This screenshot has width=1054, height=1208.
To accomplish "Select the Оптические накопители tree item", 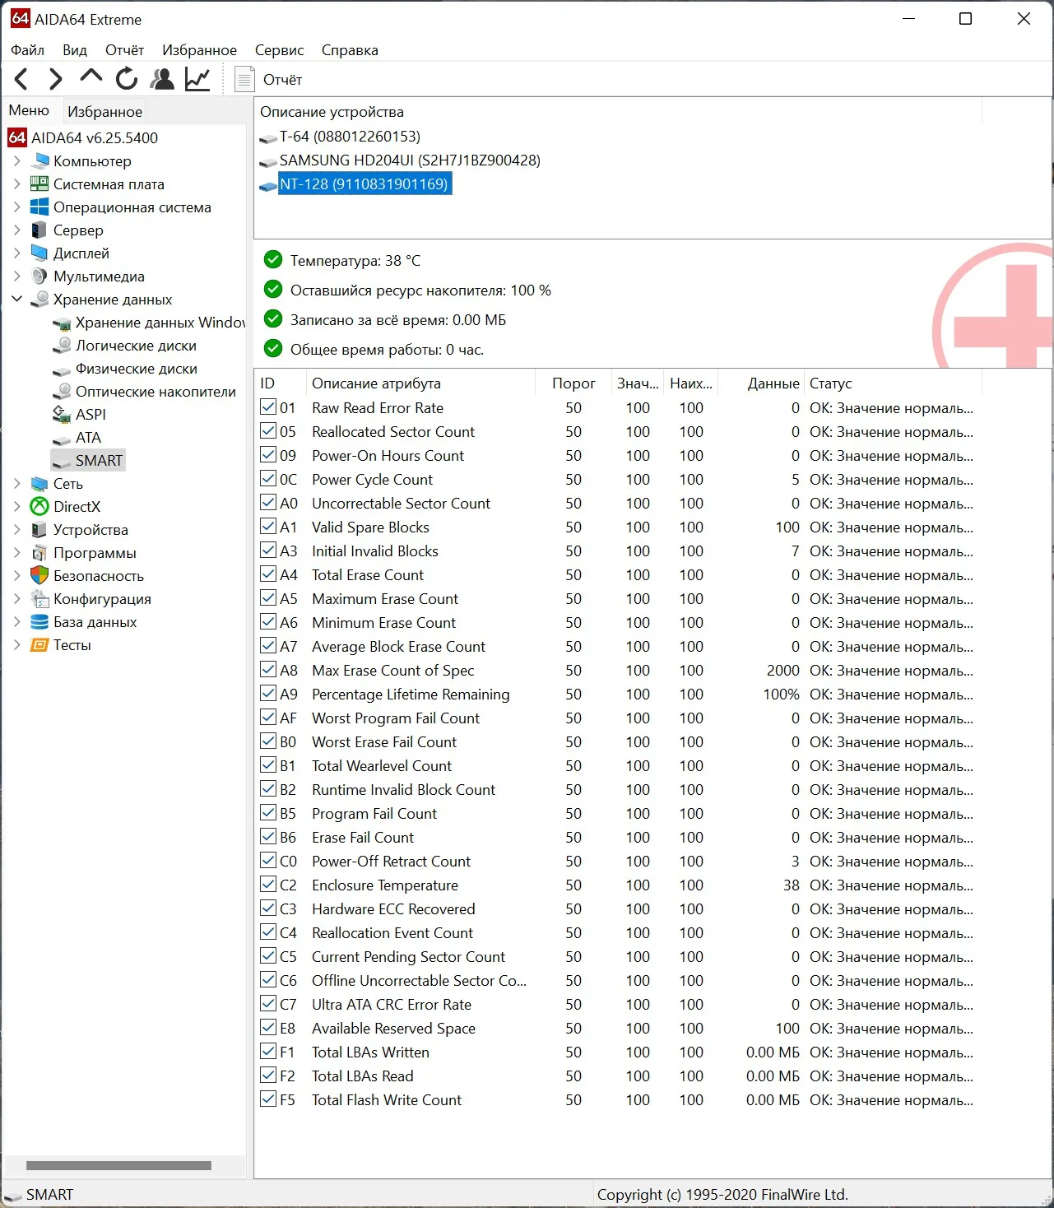I will pos(156,391).
